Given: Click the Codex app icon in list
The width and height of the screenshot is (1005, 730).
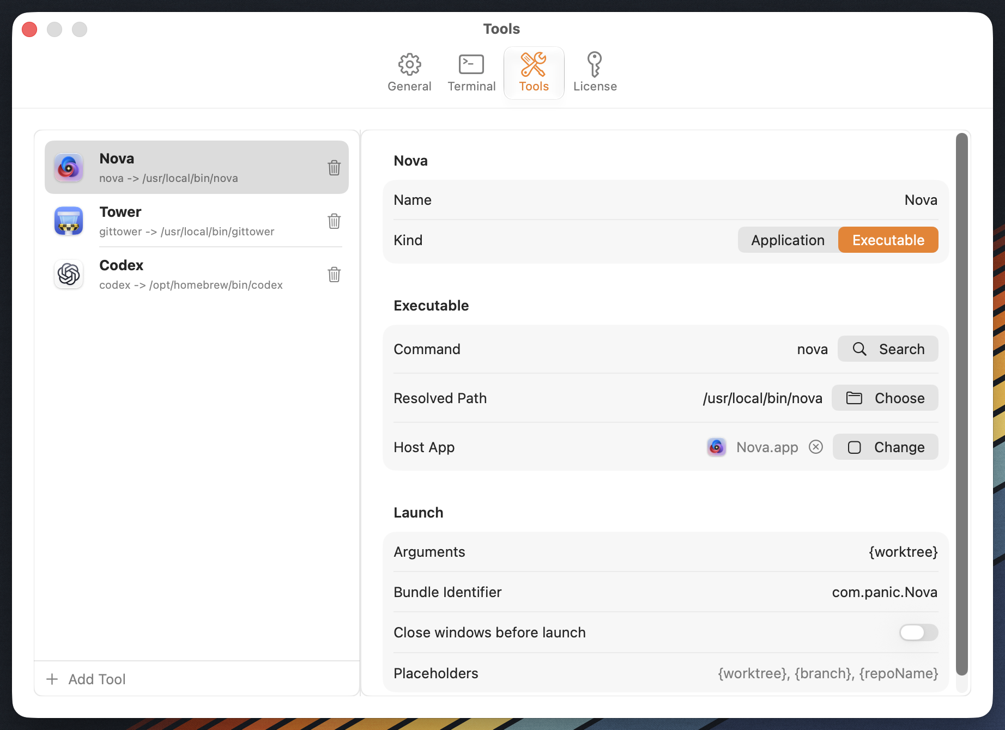Looking at the screenshot, I should coord(69,274).
